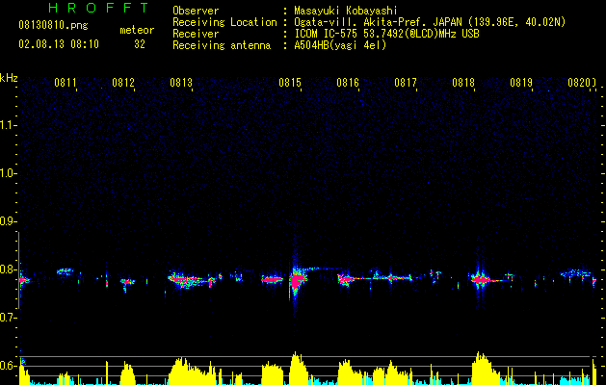Click the bright meteor echo at 0818
The height and width of the screenshot is (385, 606).
pyautogui.click(x=481, y=279)
